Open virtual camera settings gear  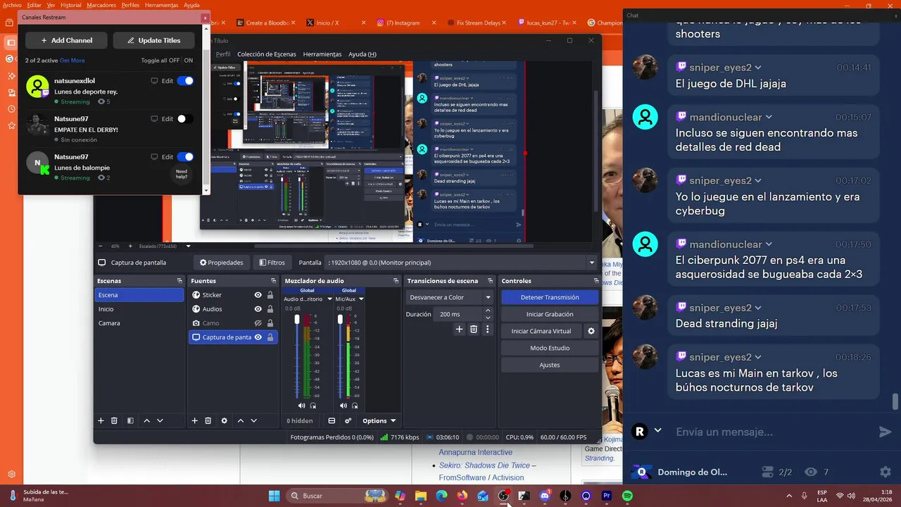tap(591, 331)
